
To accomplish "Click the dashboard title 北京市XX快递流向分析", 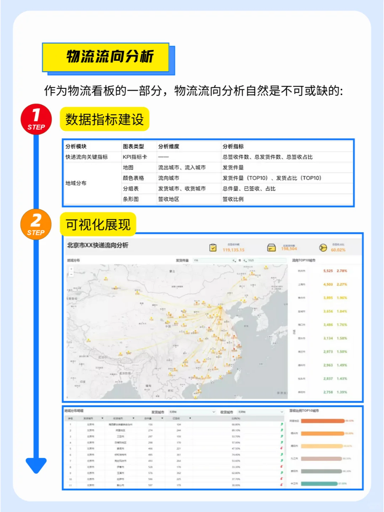I will [x=98, y=245].
